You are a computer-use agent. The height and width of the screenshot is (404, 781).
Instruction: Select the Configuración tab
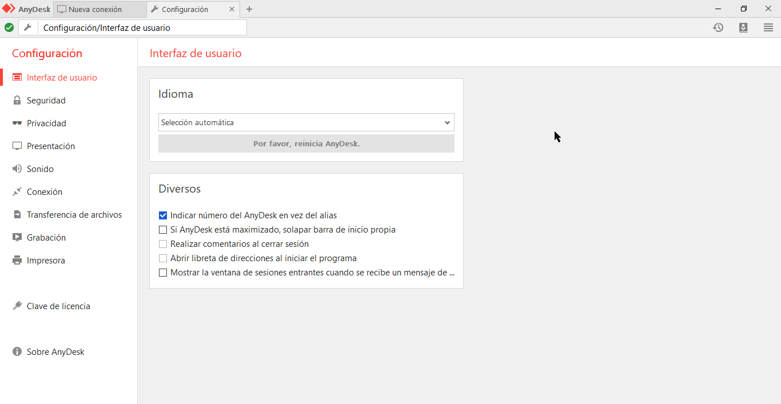193,9
